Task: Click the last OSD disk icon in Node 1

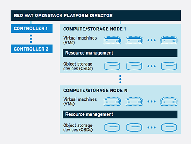Action: tap(169, 66)
